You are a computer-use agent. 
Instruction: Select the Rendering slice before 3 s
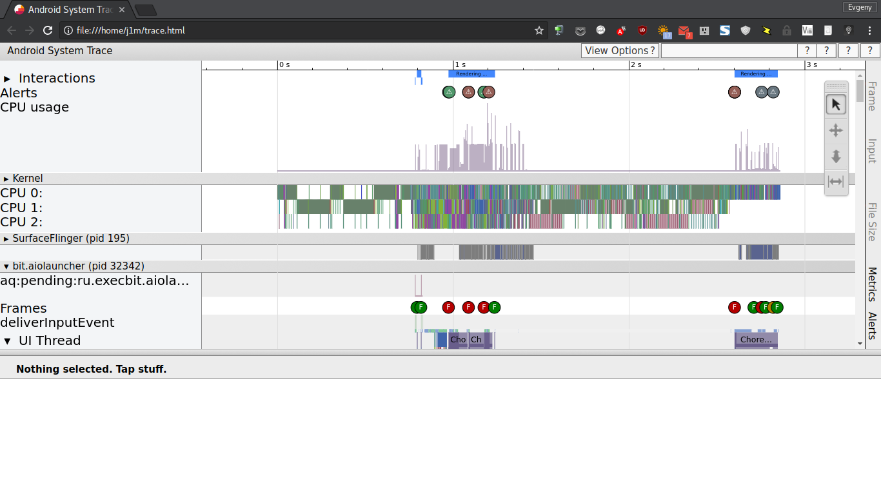point(756,74)
